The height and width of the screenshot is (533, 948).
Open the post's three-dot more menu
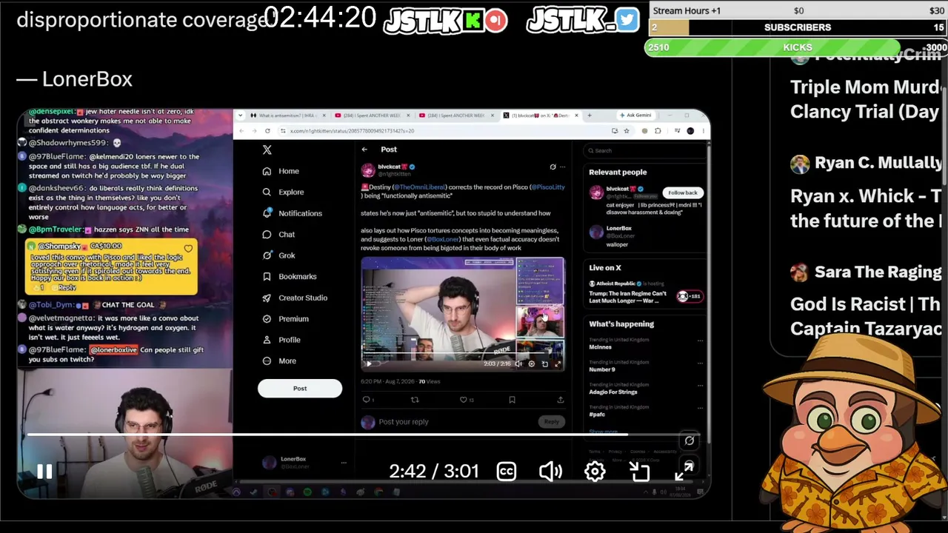[562, 167]
